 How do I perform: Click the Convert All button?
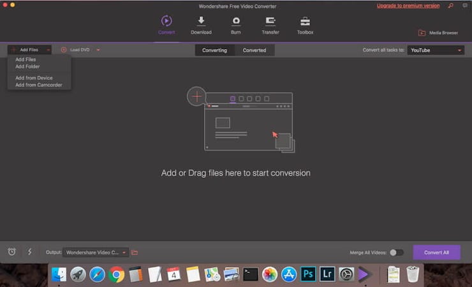tap(436, 253)
